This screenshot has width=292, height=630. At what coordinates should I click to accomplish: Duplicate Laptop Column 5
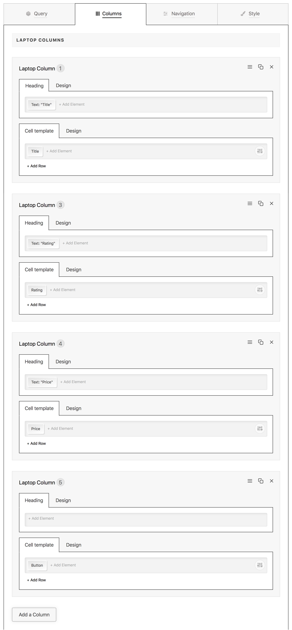pos(261,481)
